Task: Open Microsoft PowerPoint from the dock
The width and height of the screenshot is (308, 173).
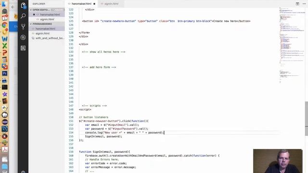Action: click(4, 52)
